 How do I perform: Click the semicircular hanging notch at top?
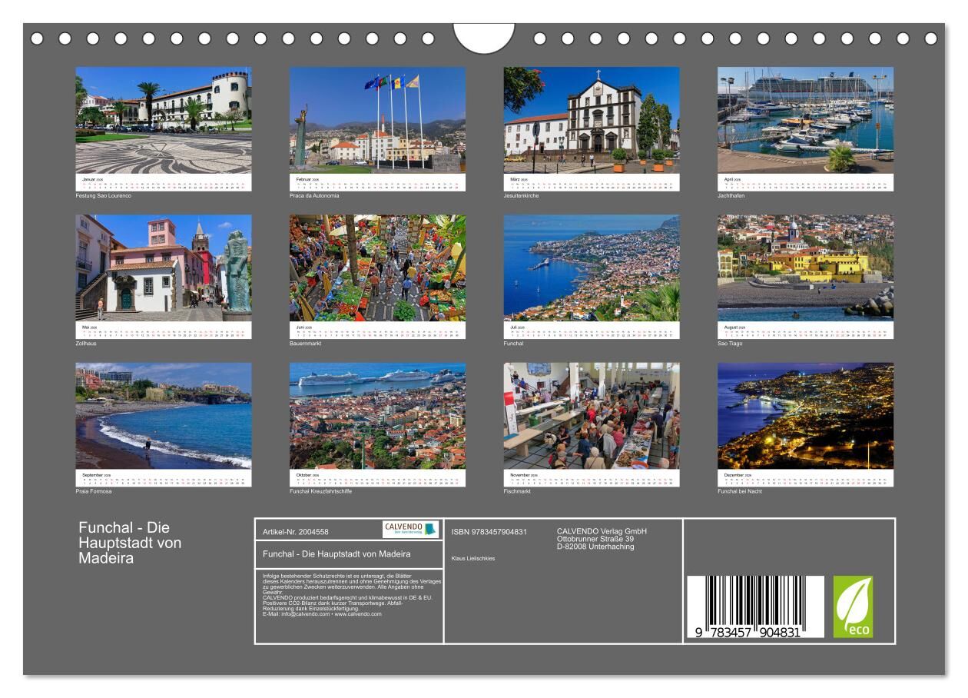pyautogui.click(x=483, y=38)
